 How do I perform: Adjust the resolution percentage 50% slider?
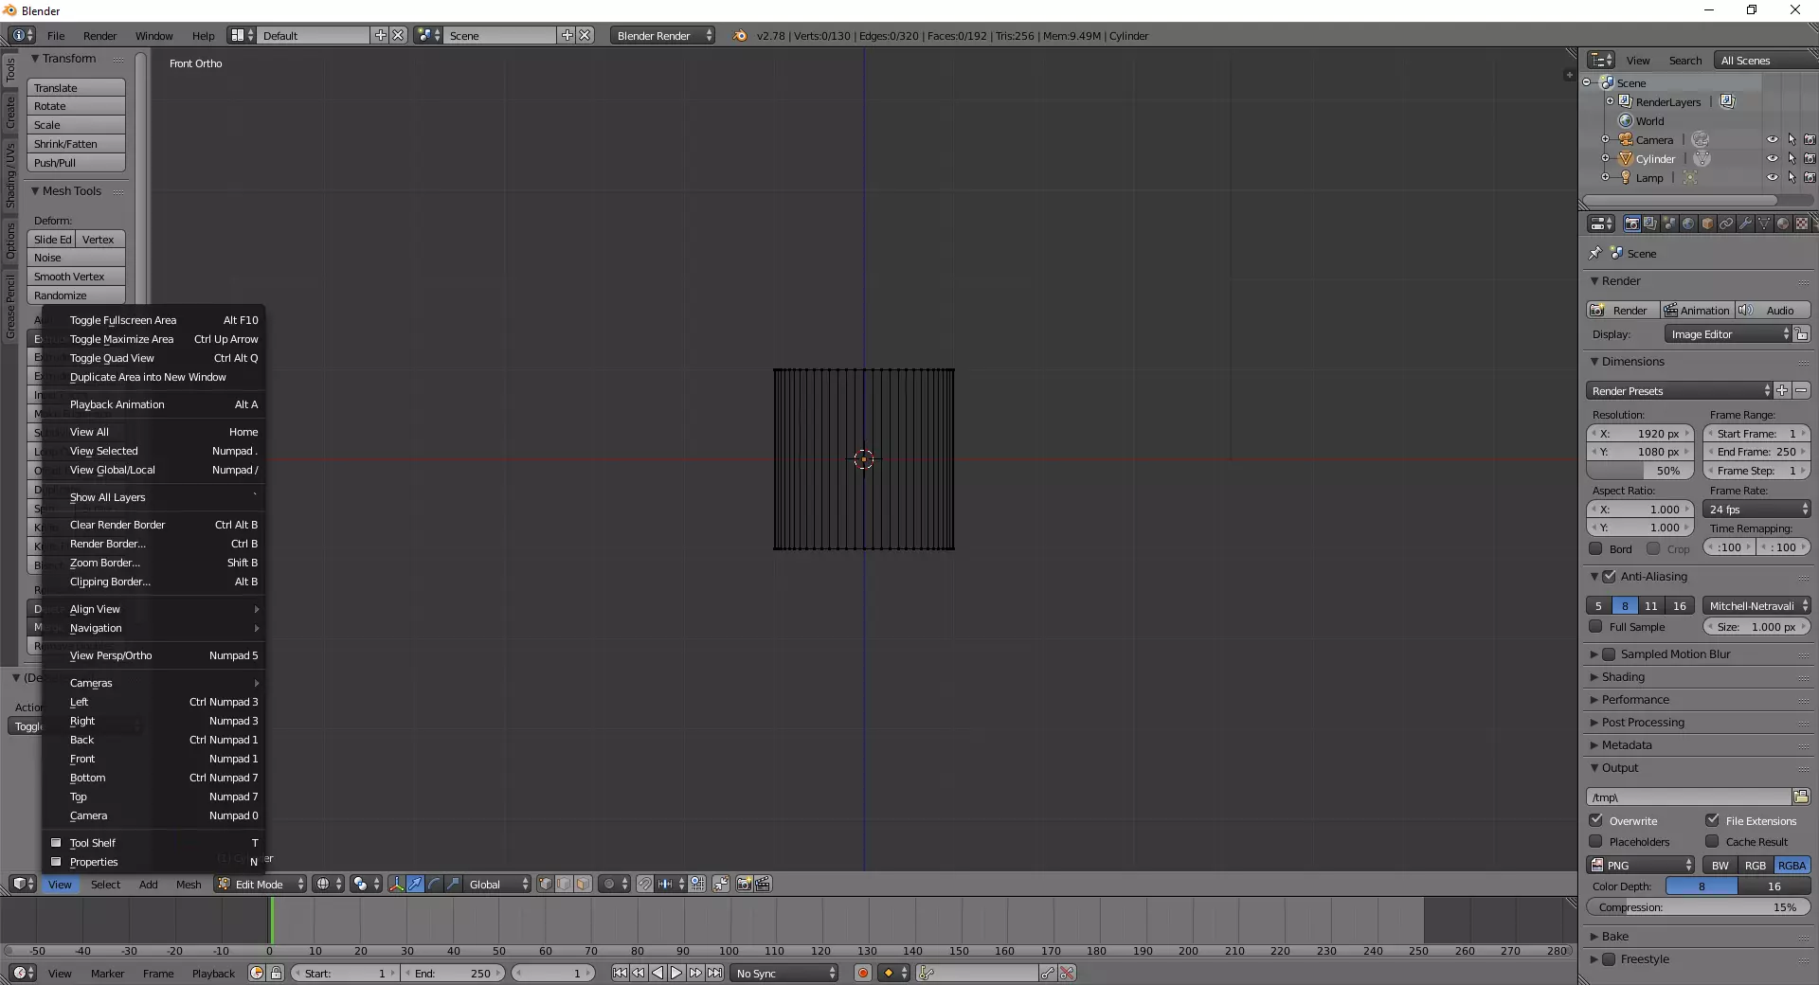point(1639,471)
